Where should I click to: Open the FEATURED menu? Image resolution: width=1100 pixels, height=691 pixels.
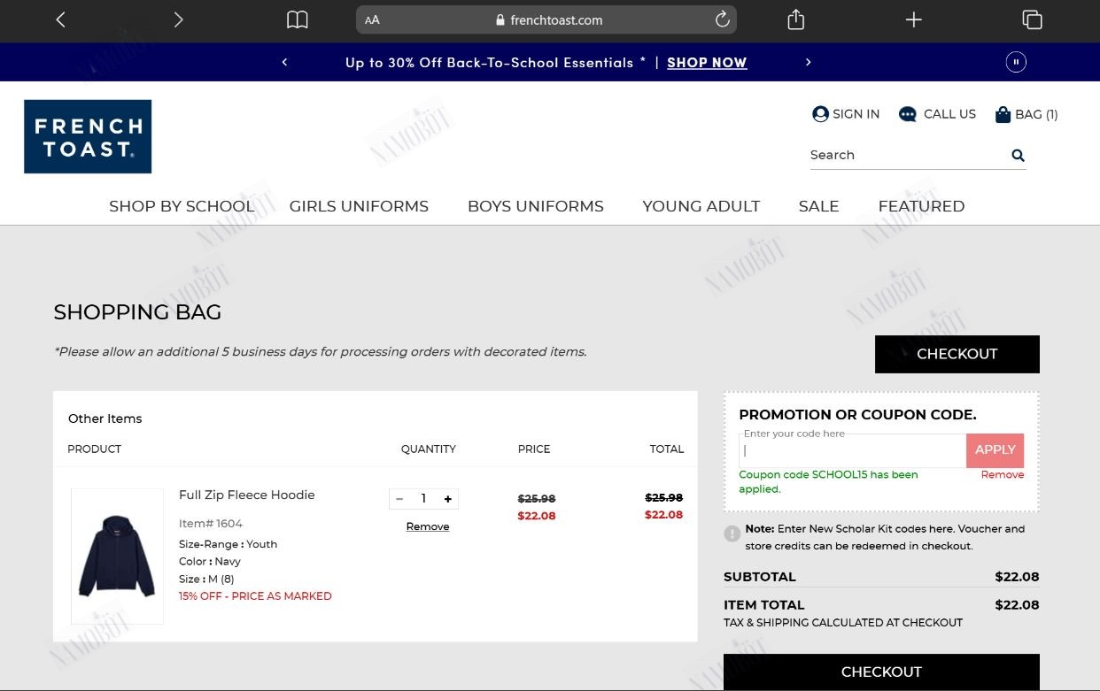coord(921,206)
